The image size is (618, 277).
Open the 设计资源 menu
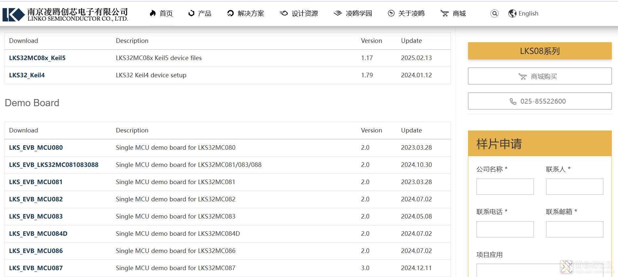tap(305, 13)
